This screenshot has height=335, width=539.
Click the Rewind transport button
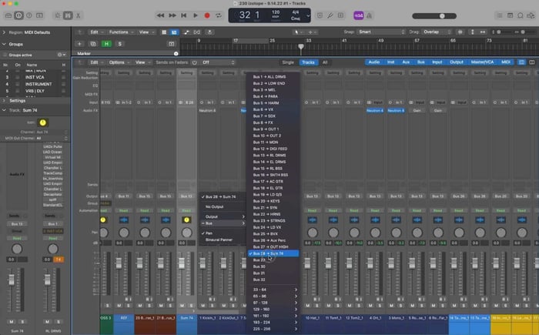tap(160, 15)
